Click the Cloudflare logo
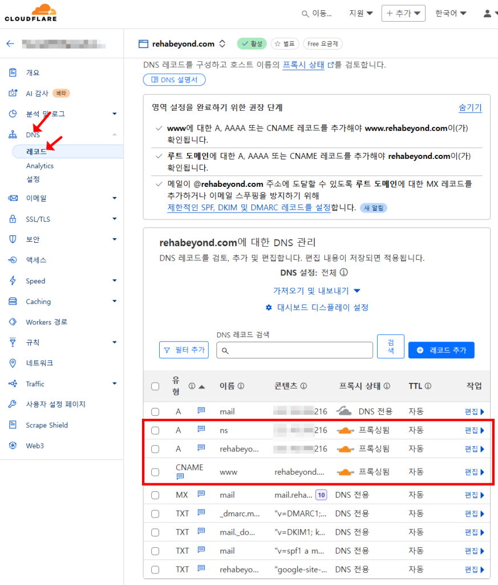Image resolution: width=498 pixels, height=585 pixels. 31,13
